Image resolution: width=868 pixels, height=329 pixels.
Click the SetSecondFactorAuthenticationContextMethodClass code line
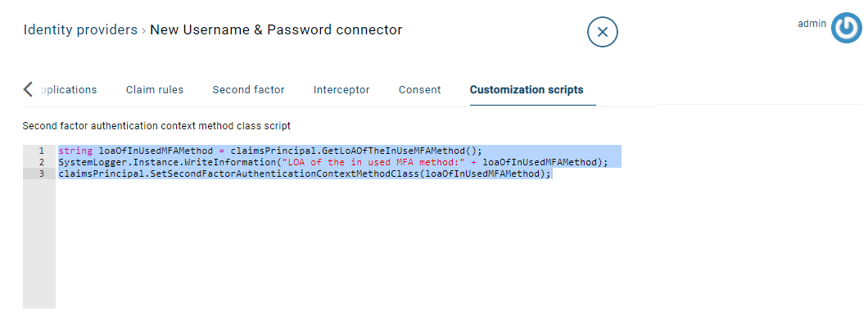tap(305, 174)
